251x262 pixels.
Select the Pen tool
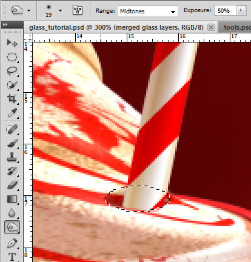coord(12,243)
